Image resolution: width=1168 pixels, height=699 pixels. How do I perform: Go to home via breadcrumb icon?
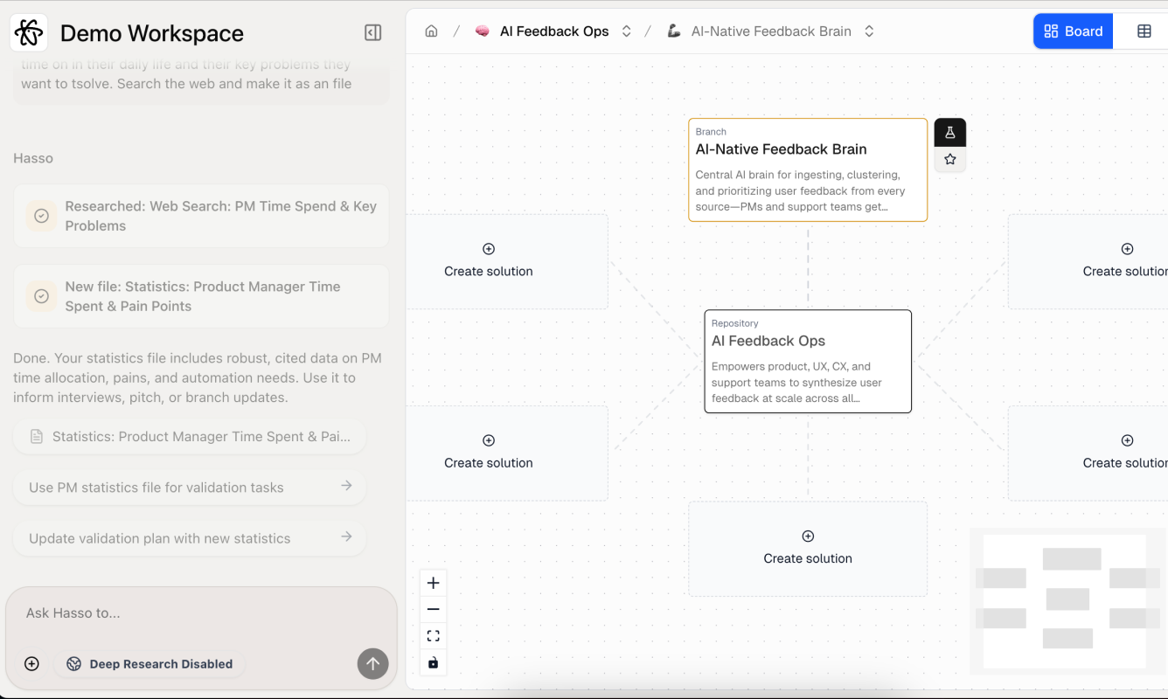431,31
